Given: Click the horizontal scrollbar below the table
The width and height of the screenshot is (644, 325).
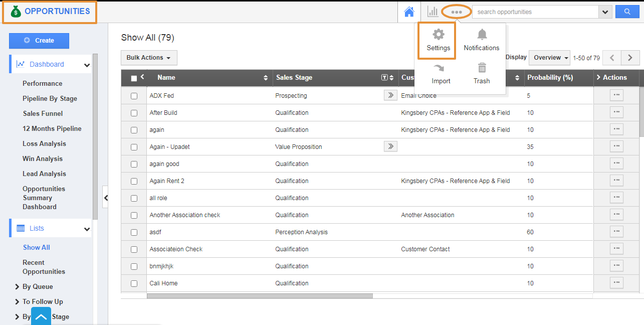Looking at the screenshot, I should (x=260, y=296).
